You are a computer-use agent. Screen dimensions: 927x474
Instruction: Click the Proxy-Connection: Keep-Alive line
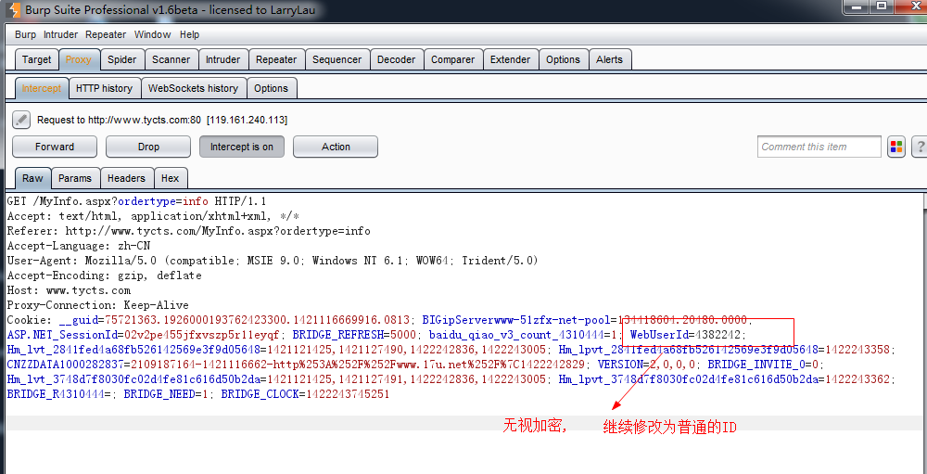[97, 305]
